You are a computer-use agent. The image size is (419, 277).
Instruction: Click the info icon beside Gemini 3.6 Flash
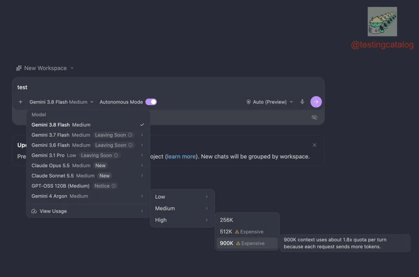click(x=130, y=145)
